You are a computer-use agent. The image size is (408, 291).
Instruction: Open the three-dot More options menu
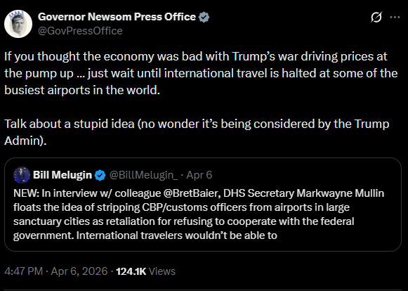[395, 18]
